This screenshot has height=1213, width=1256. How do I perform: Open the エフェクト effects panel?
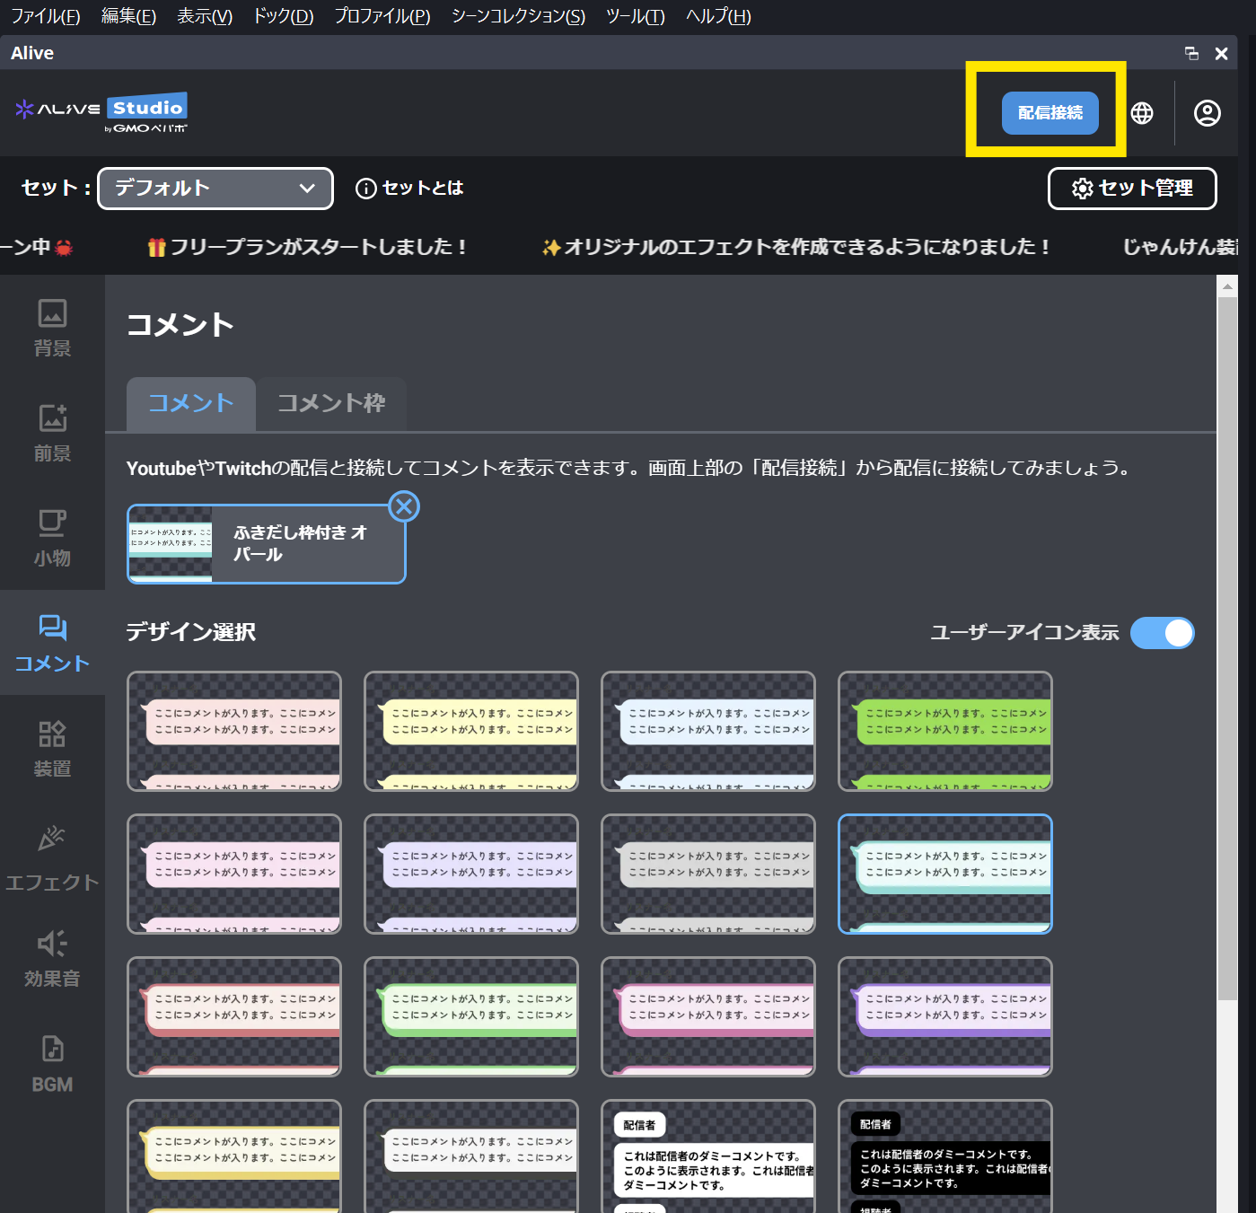click(x=52, y=857)
